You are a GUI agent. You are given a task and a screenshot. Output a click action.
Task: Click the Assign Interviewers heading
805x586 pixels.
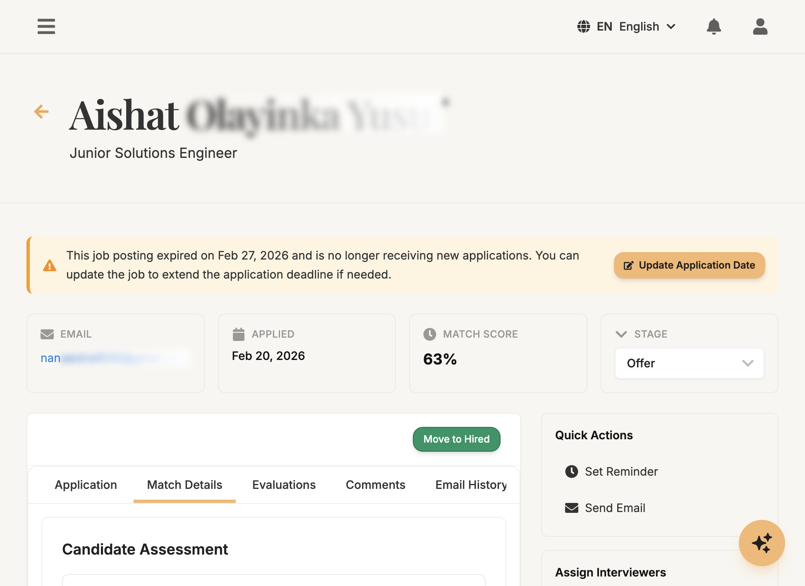pos(611,572)
